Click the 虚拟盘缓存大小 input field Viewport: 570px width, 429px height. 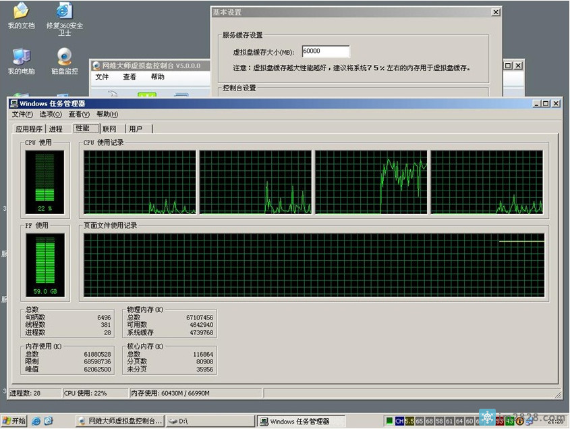pyautogui.click(x=326, y=51)
